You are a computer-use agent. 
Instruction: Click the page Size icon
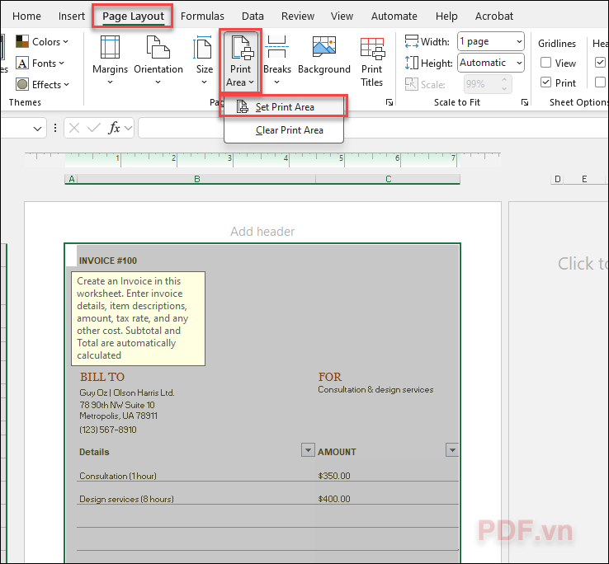202,46
